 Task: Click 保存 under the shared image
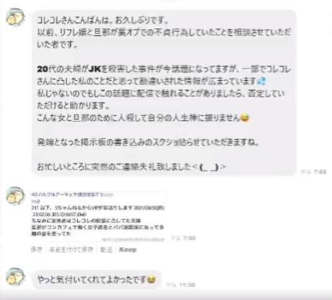tap(37, 250)
